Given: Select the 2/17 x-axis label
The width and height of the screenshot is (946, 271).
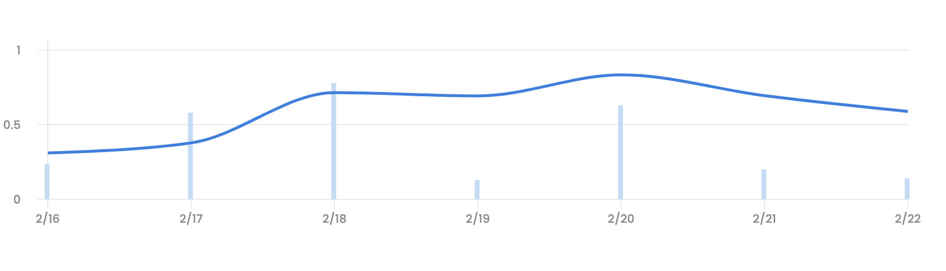Looking at the screenshot, I should tap(191, 219).
